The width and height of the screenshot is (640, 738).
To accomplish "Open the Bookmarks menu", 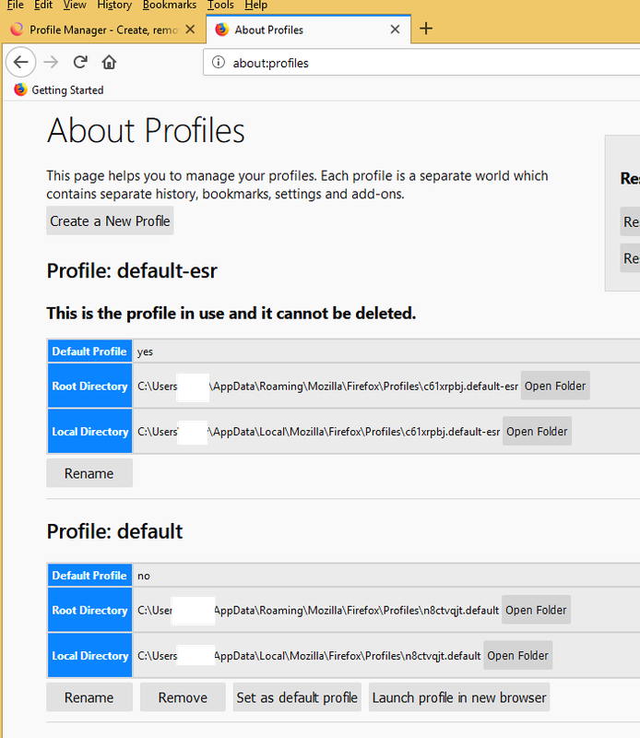I will click(170, 6).
